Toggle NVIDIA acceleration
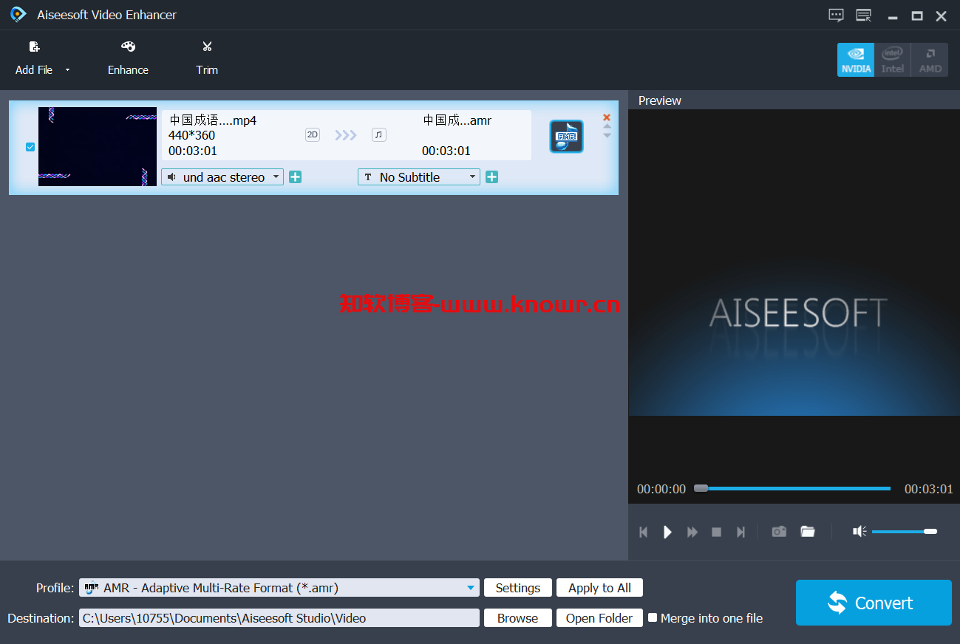Image resolution: width=960 pixels, height=644 pixels. coord(856,60)
